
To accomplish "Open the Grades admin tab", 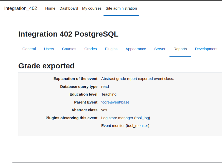I will coord(91,49).
